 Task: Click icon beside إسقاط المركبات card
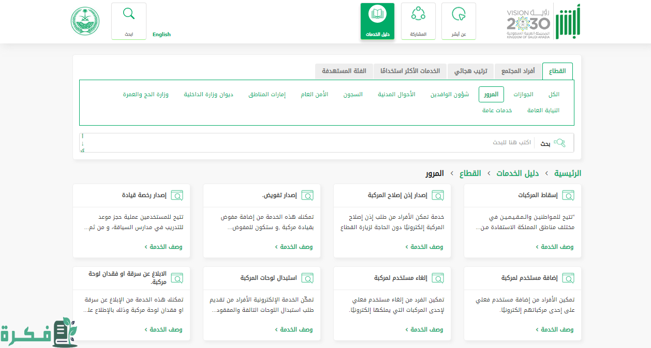pyautogui.click(x=568, y=195)
